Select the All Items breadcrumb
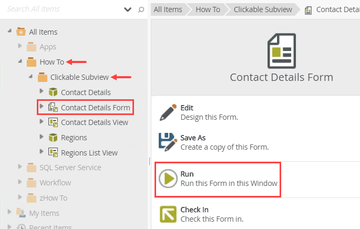Viewport: 360px width, 229px height. [168, 9]
